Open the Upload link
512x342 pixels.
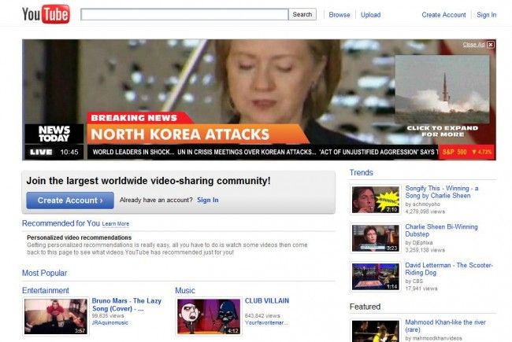(371, 15)
